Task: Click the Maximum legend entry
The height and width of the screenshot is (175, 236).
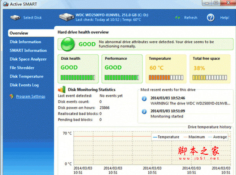Action: (194, 137)
